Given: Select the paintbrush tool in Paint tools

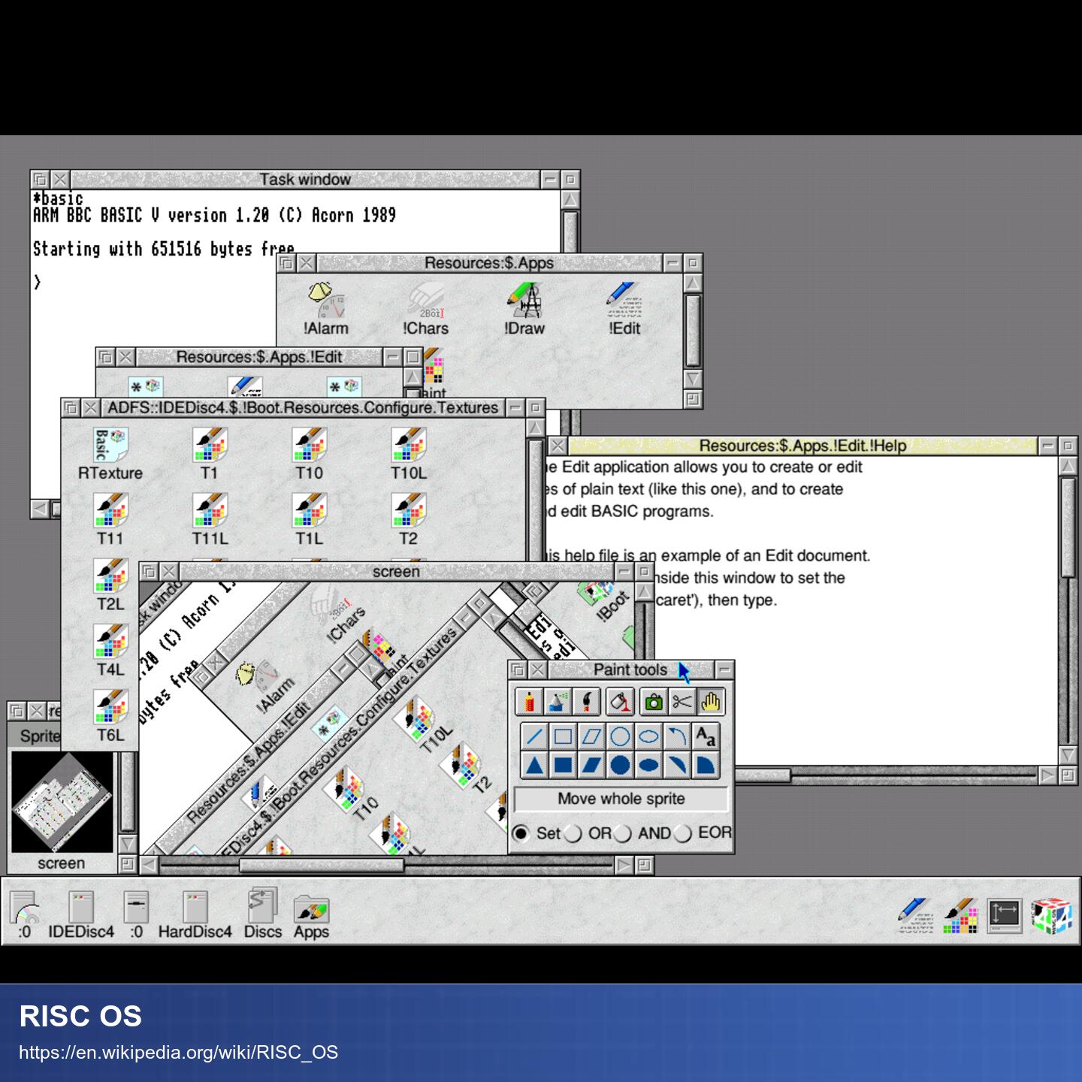Looking at the screenshot, I should pyautogui.click(x=586, y=702).
